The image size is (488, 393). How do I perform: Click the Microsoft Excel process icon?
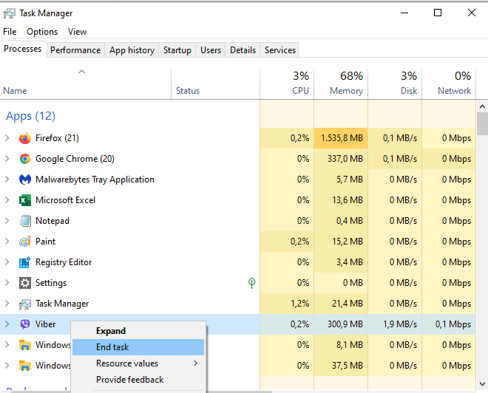[x=25, y=200]
